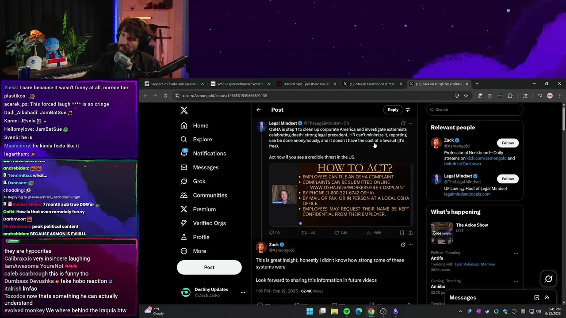Open Grok icon on Legal Mindset post
The width and height of the screenshot is (566, 318).
[403, 123]
